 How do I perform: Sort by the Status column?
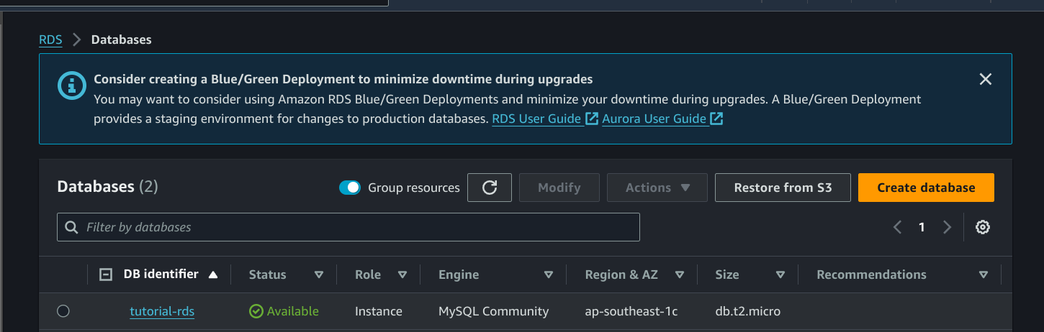click(319, 275)
